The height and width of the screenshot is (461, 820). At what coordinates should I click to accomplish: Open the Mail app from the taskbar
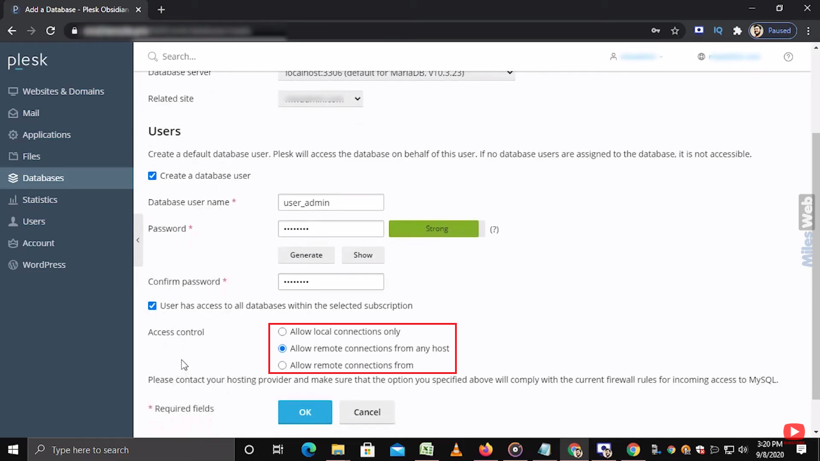397,450
